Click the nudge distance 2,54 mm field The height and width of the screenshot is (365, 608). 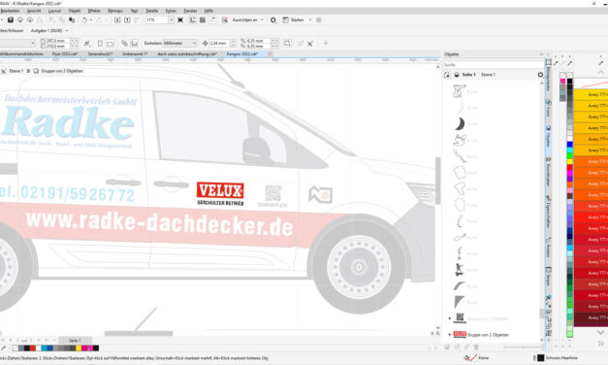219,43
